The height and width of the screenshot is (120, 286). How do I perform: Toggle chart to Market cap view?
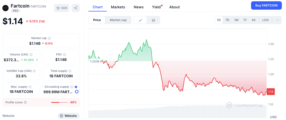click(118, 20)
